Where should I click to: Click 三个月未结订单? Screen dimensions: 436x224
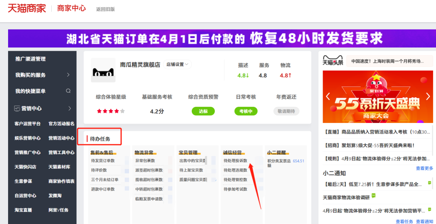point(105,180)
